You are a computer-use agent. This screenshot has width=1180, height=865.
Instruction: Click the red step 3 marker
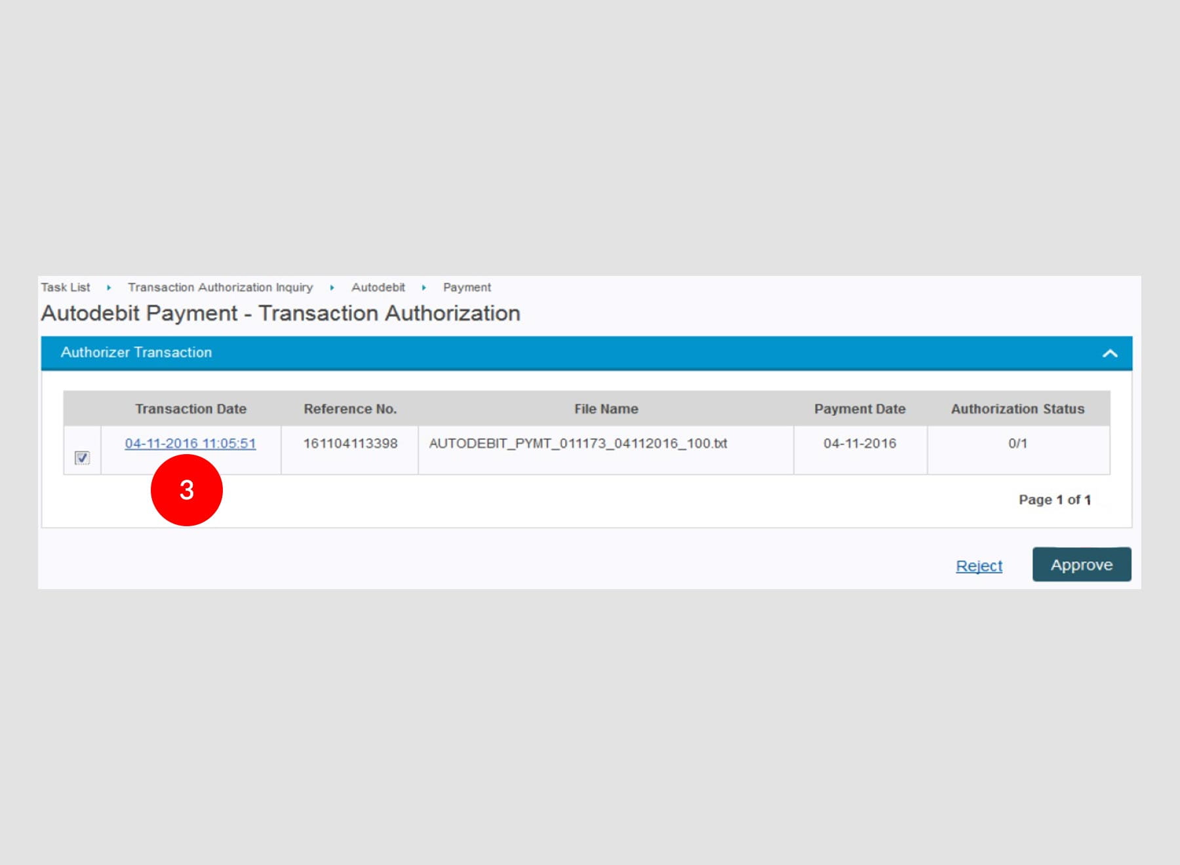tap(187, 490)
